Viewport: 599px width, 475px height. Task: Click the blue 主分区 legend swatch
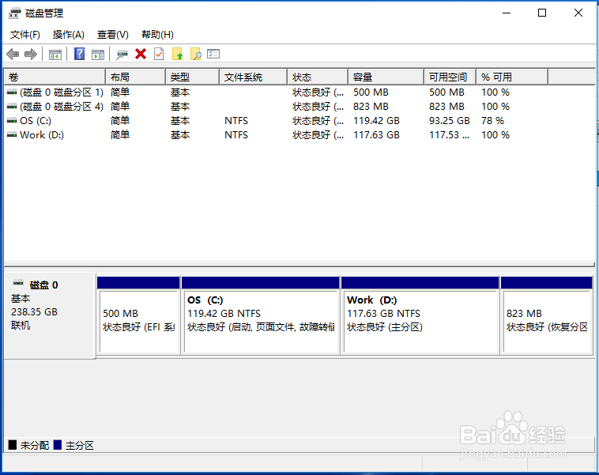pyautogui.click(x=58, y=445)
